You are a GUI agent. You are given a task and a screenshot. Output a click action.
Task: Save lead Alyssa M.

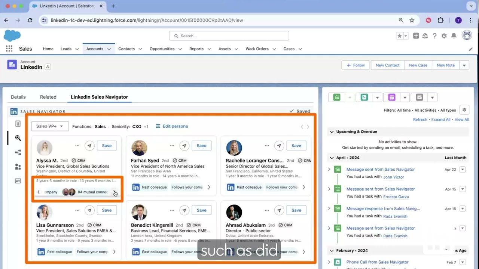(x=107, y=146)
